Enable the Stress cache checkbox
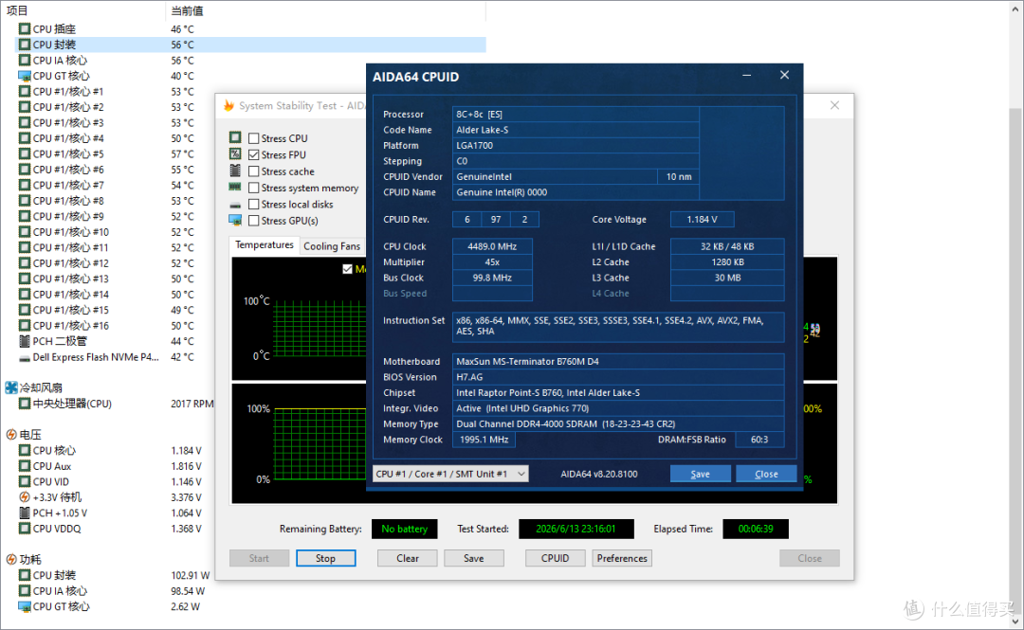 pyautogui.click(x=254, y=171)
